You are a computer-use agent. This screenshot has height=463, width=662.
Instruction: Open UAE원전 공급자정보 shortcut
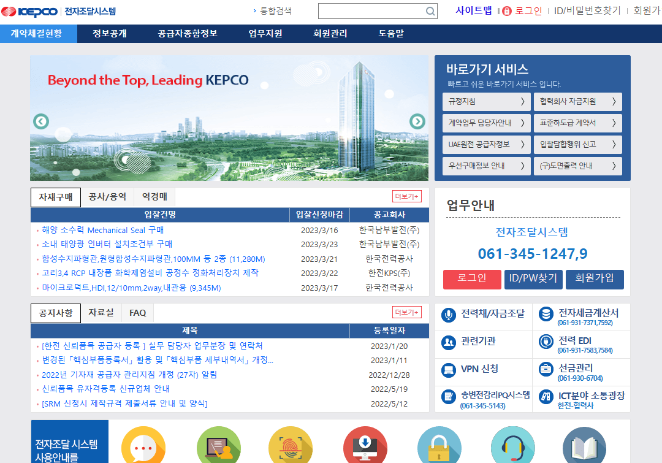[x=486, y=145]
